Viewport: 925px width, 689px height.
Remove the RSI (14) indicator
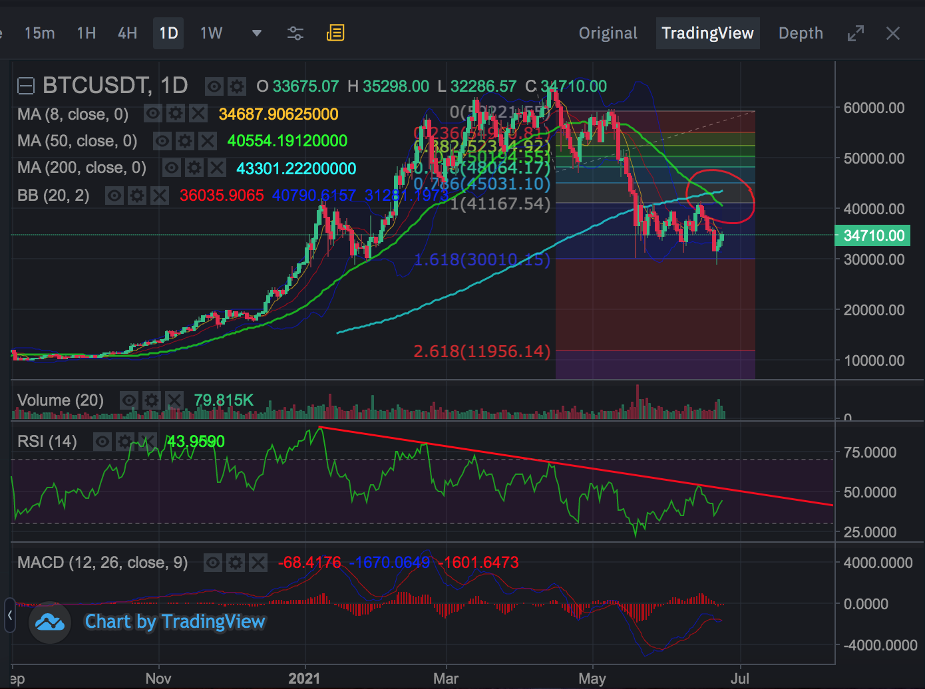coord(148,442)
